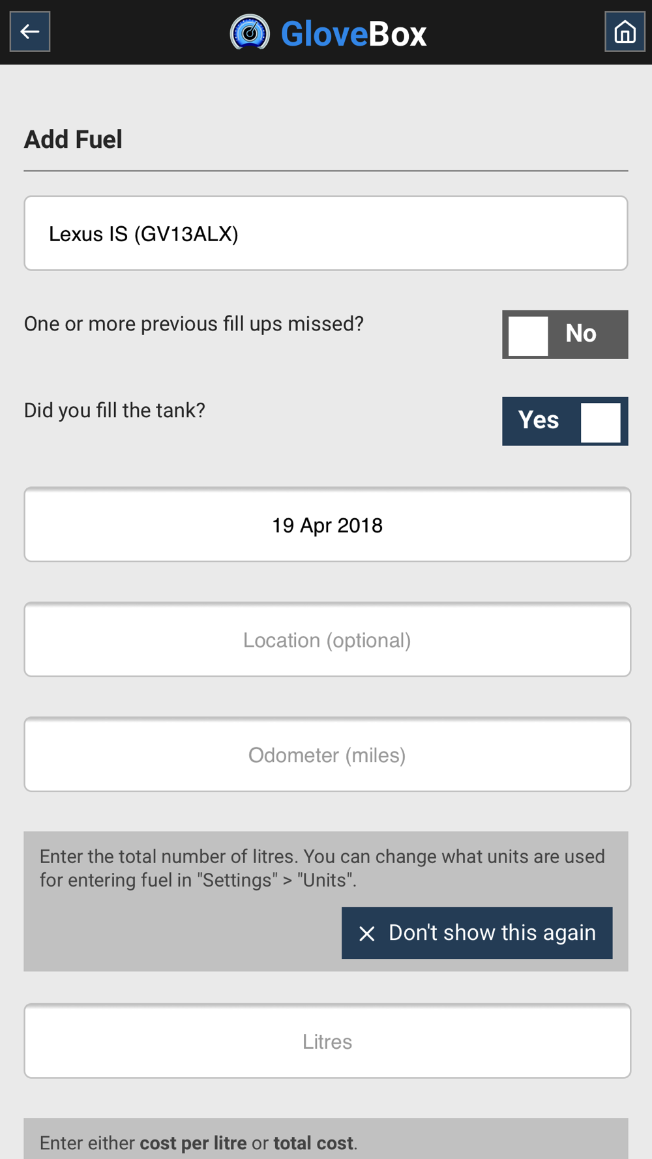The width and height of the screenshot is (652, 1159).
Task: Click the X icon in the hint banner
Action: coord(367,933)
